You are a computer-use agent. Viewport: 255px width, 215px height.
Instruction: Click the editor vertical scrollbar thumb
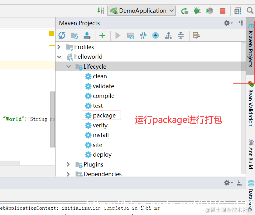point(53,119)
